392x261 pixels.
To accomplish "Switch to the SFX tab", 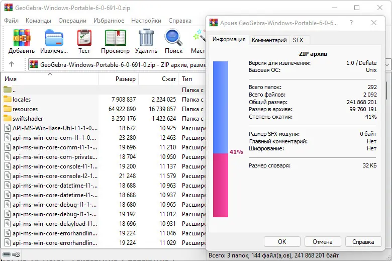I will [x=298, y=40].
